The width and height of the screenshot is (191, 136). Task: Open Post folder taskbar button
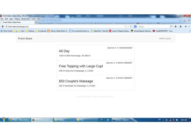point(87,120)
